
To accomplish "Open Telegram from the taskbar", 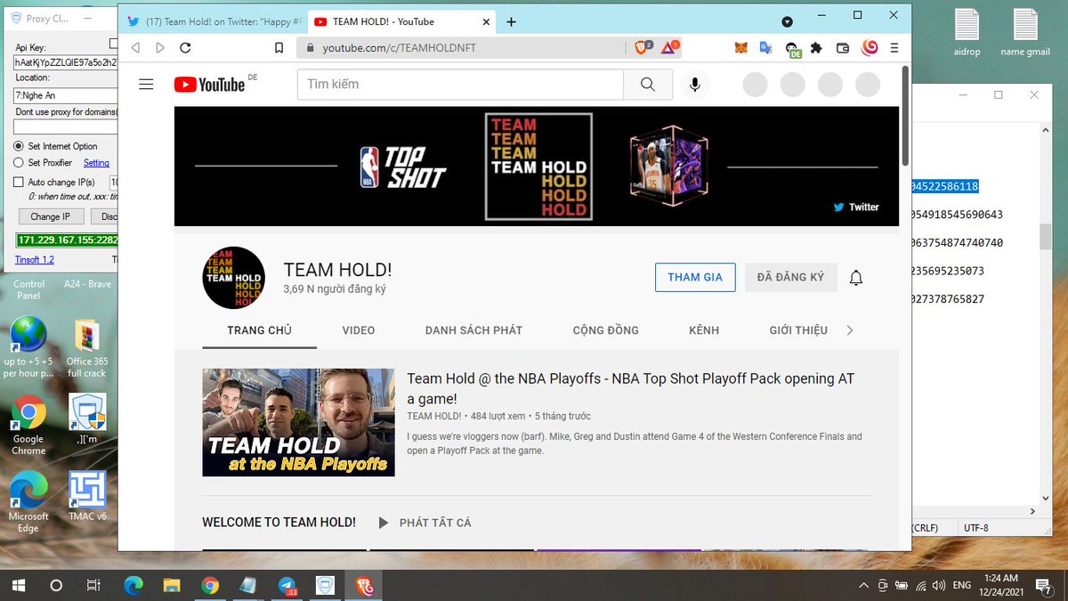I will pyautogui.click(x=287, y=586).
